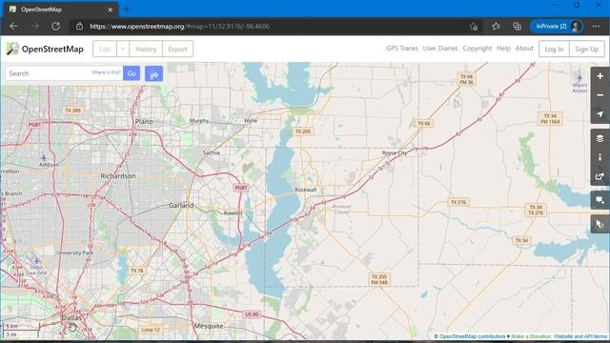This screenshot has height=343, width=610.
Task: Select the OpenStreetMap browser tab
Action: (x=60, y=10)
